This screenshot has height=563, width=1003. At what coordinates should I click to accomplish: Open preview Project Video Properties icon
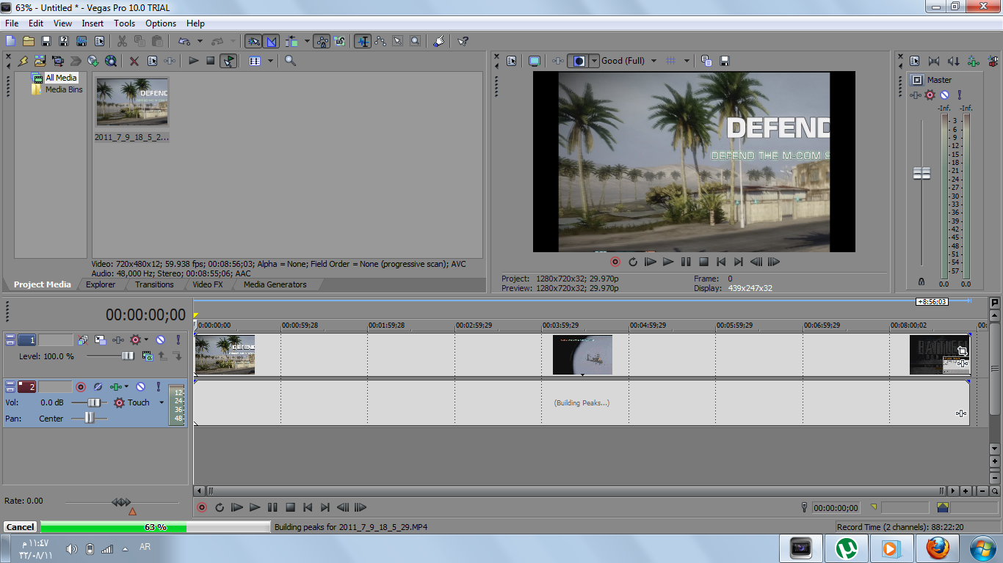[x=512, y=61]
